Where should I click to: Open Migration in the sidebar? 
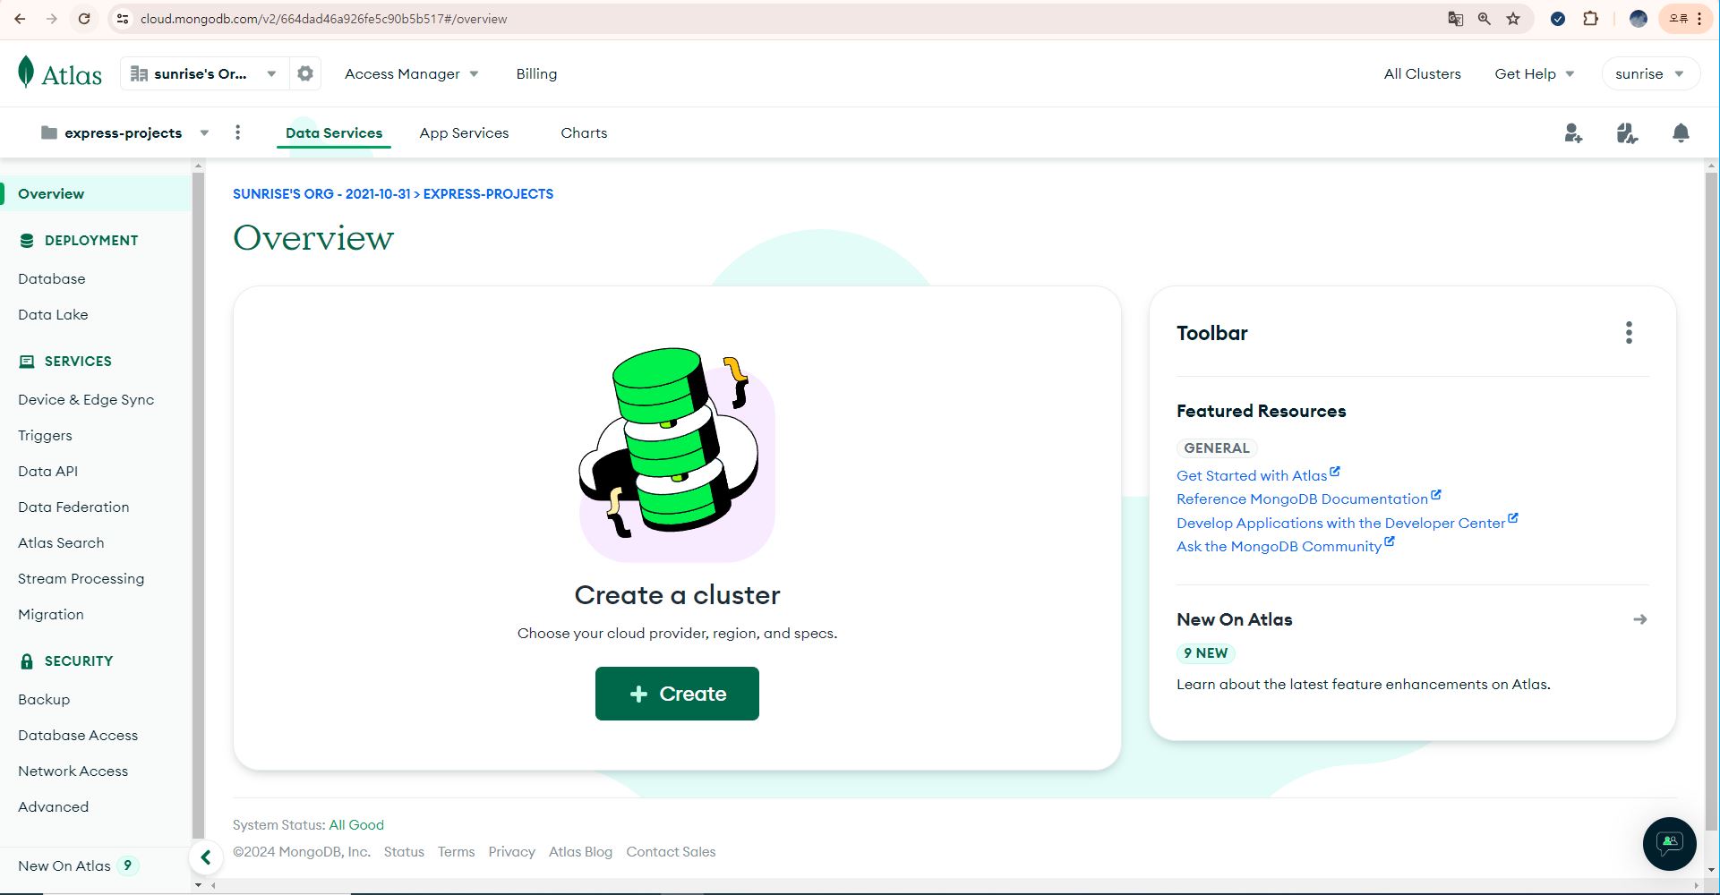51,614
